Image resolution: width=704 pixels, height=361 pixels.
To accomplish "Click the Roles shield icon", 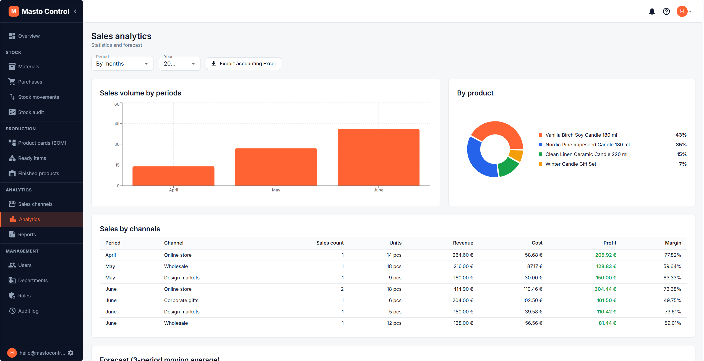I will click(x=12, y=295).
